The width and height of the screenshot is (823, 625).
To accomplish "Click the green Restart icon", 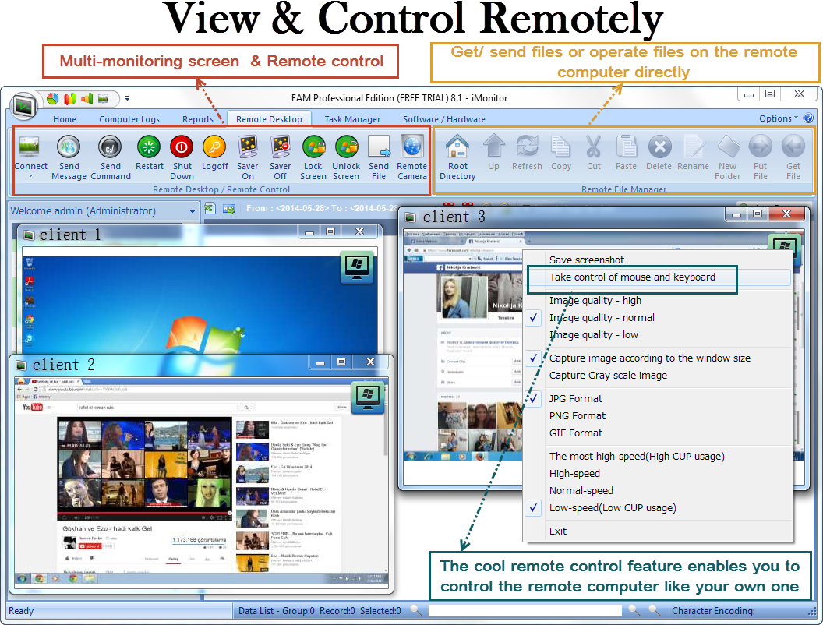I will [149, 147].
